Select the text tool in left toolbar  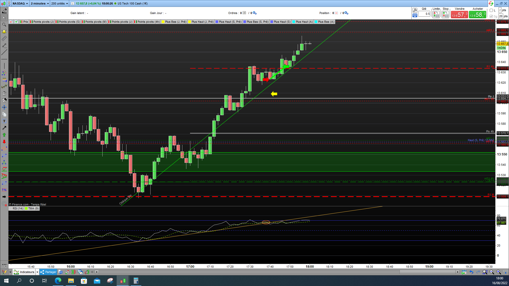click(4, 121)
